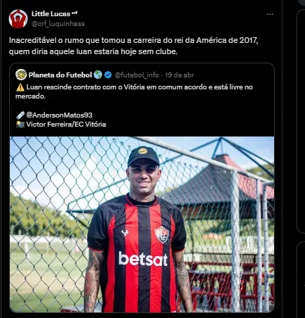305x318 pixels.
Task: Click the warning sign emoji
Action: (20, 87)
